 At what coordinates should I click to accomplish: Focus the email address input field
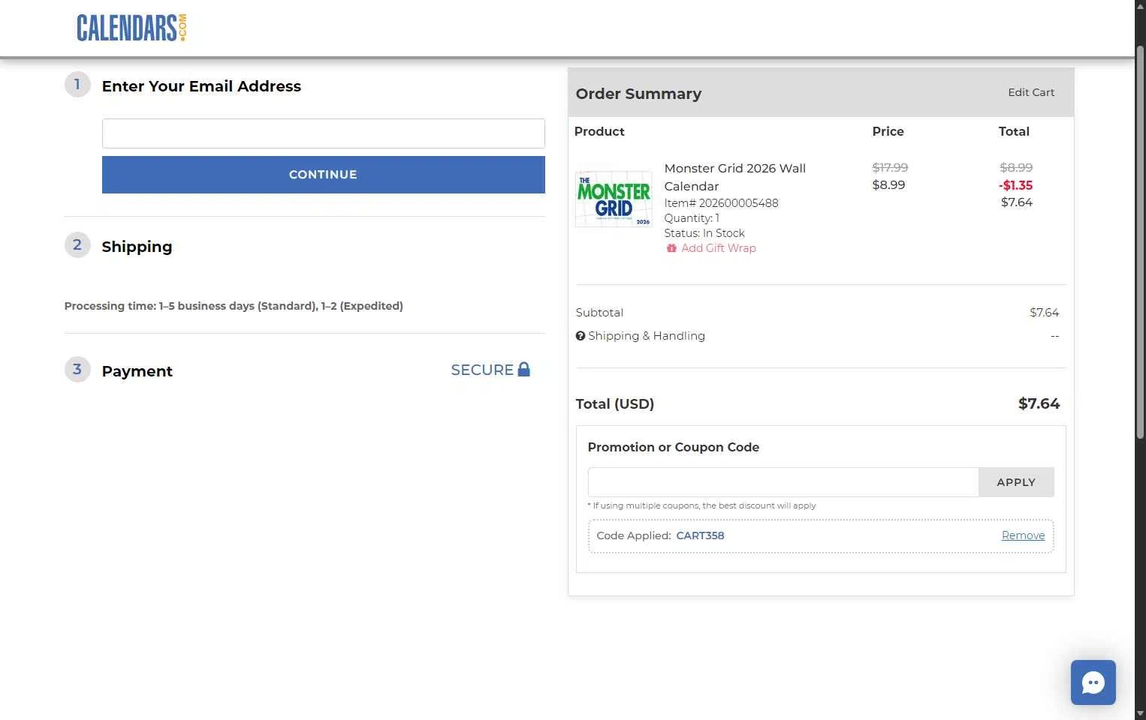click(323, 133)
